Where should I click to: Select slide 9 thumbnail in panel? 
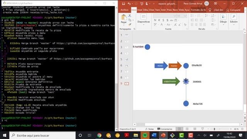click(127, 83)
